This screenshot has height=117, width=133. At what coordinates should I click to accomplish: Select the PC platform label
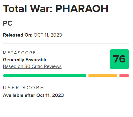(8, 23)
